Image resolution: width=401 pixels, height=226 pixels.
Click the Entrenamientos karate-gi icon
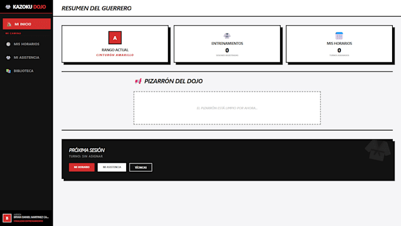[227, 36]
